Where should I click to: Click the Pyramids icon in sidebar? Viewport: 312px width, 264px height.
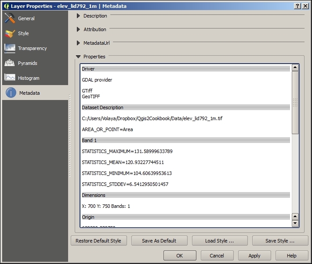coord(10,63)
